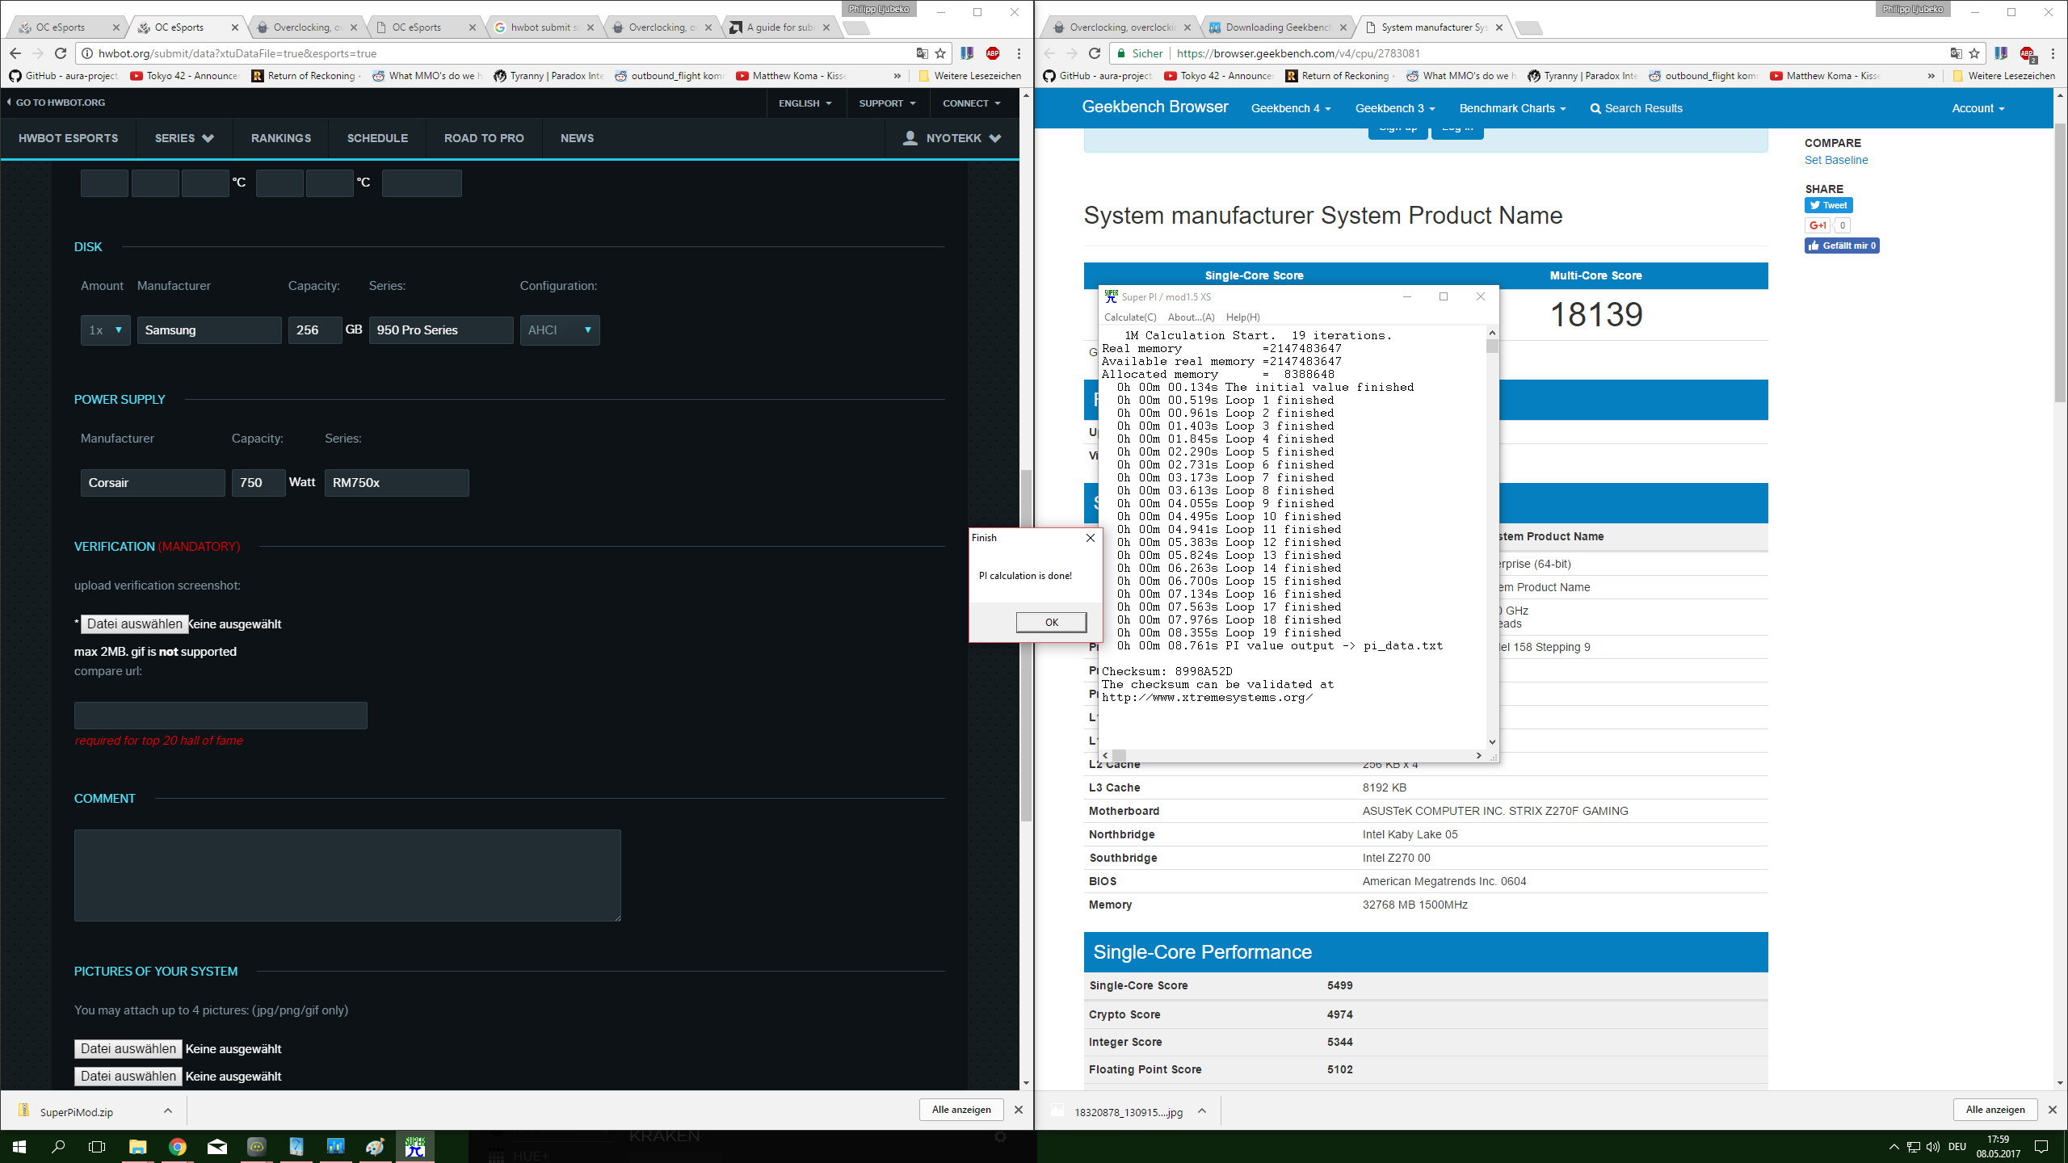This screenshot has width=2068, height=1163.
Task: Open the NYOTEKK user profile icon
Action: click(x=910, y=138)
